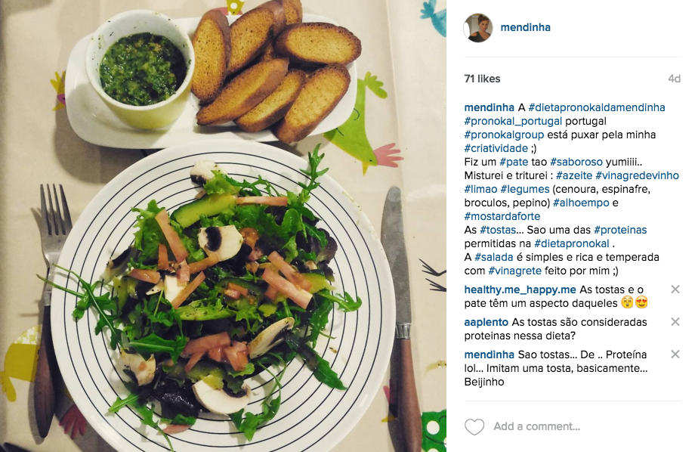
Task: Click the 4d post timestamp
Action: coord(674,79)
